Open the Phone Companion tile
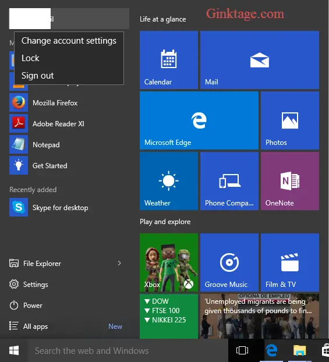This screenshot has width=329, height=362. pyautogui.click(x=229, y=181)
